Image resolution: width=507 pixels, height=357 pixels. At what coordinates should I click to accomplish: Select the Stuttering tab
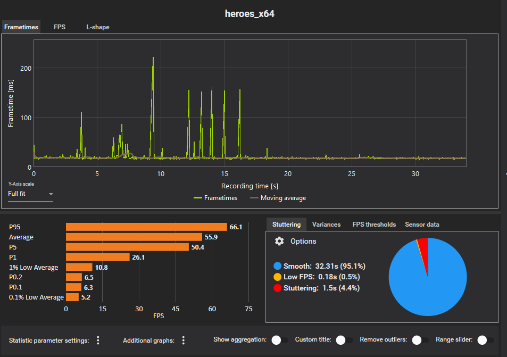(286, 225)
